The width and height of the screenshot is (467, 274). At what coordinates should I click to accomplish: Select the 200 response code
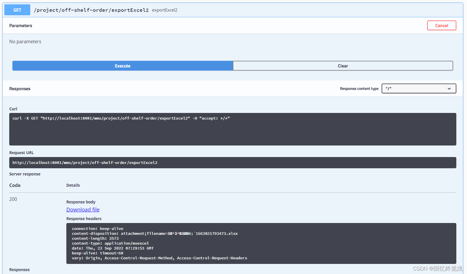click(13, 199)
